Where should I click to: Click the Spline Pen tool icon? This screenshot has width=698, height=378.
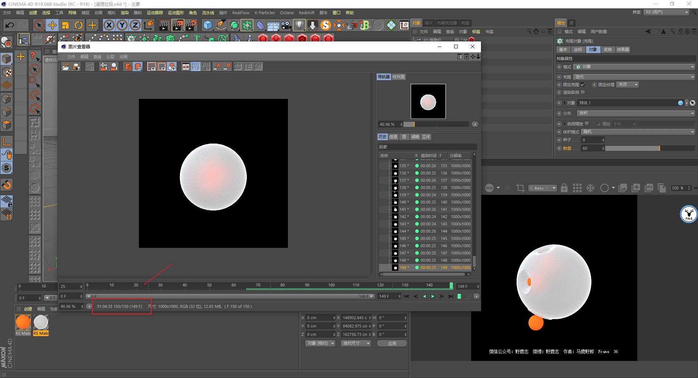click(221, 25)
